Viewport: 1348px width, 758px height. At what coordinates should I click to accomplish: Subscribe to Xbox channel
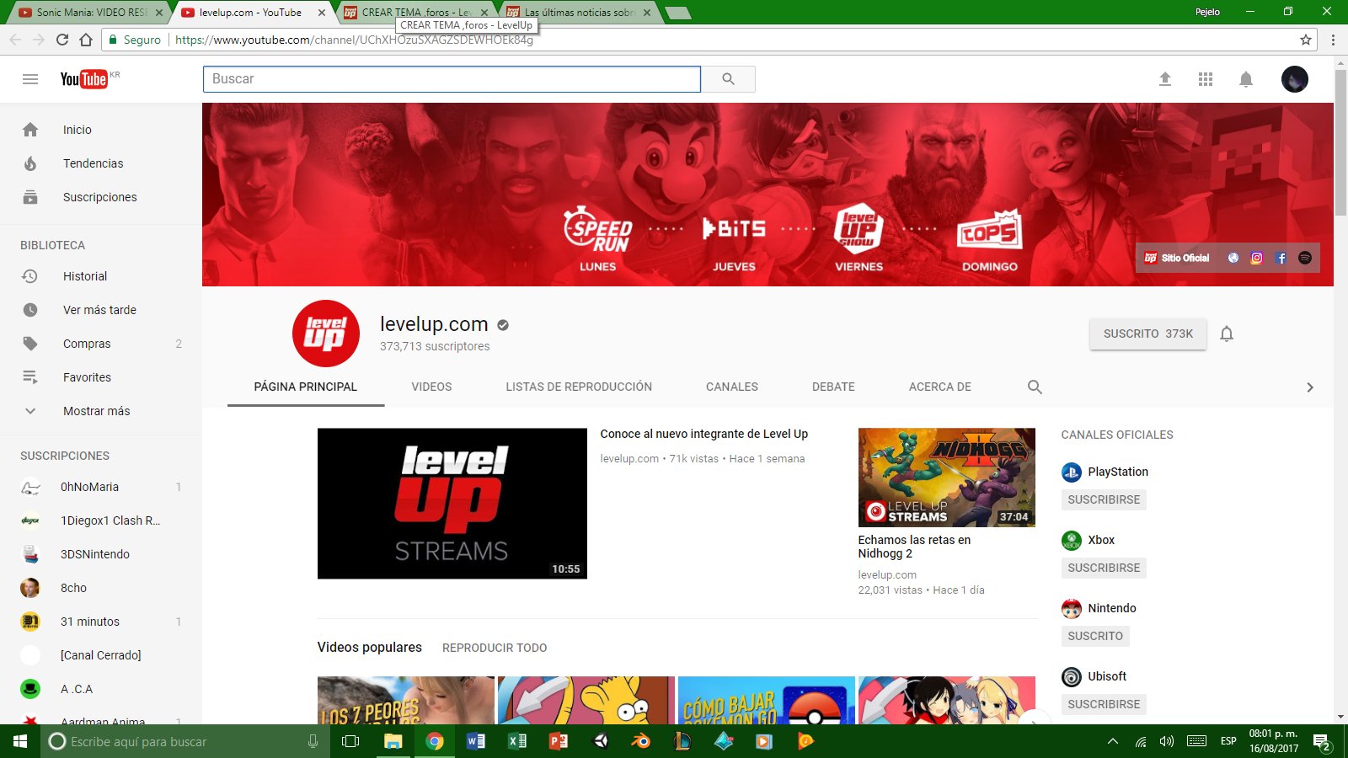point(1104,568)
